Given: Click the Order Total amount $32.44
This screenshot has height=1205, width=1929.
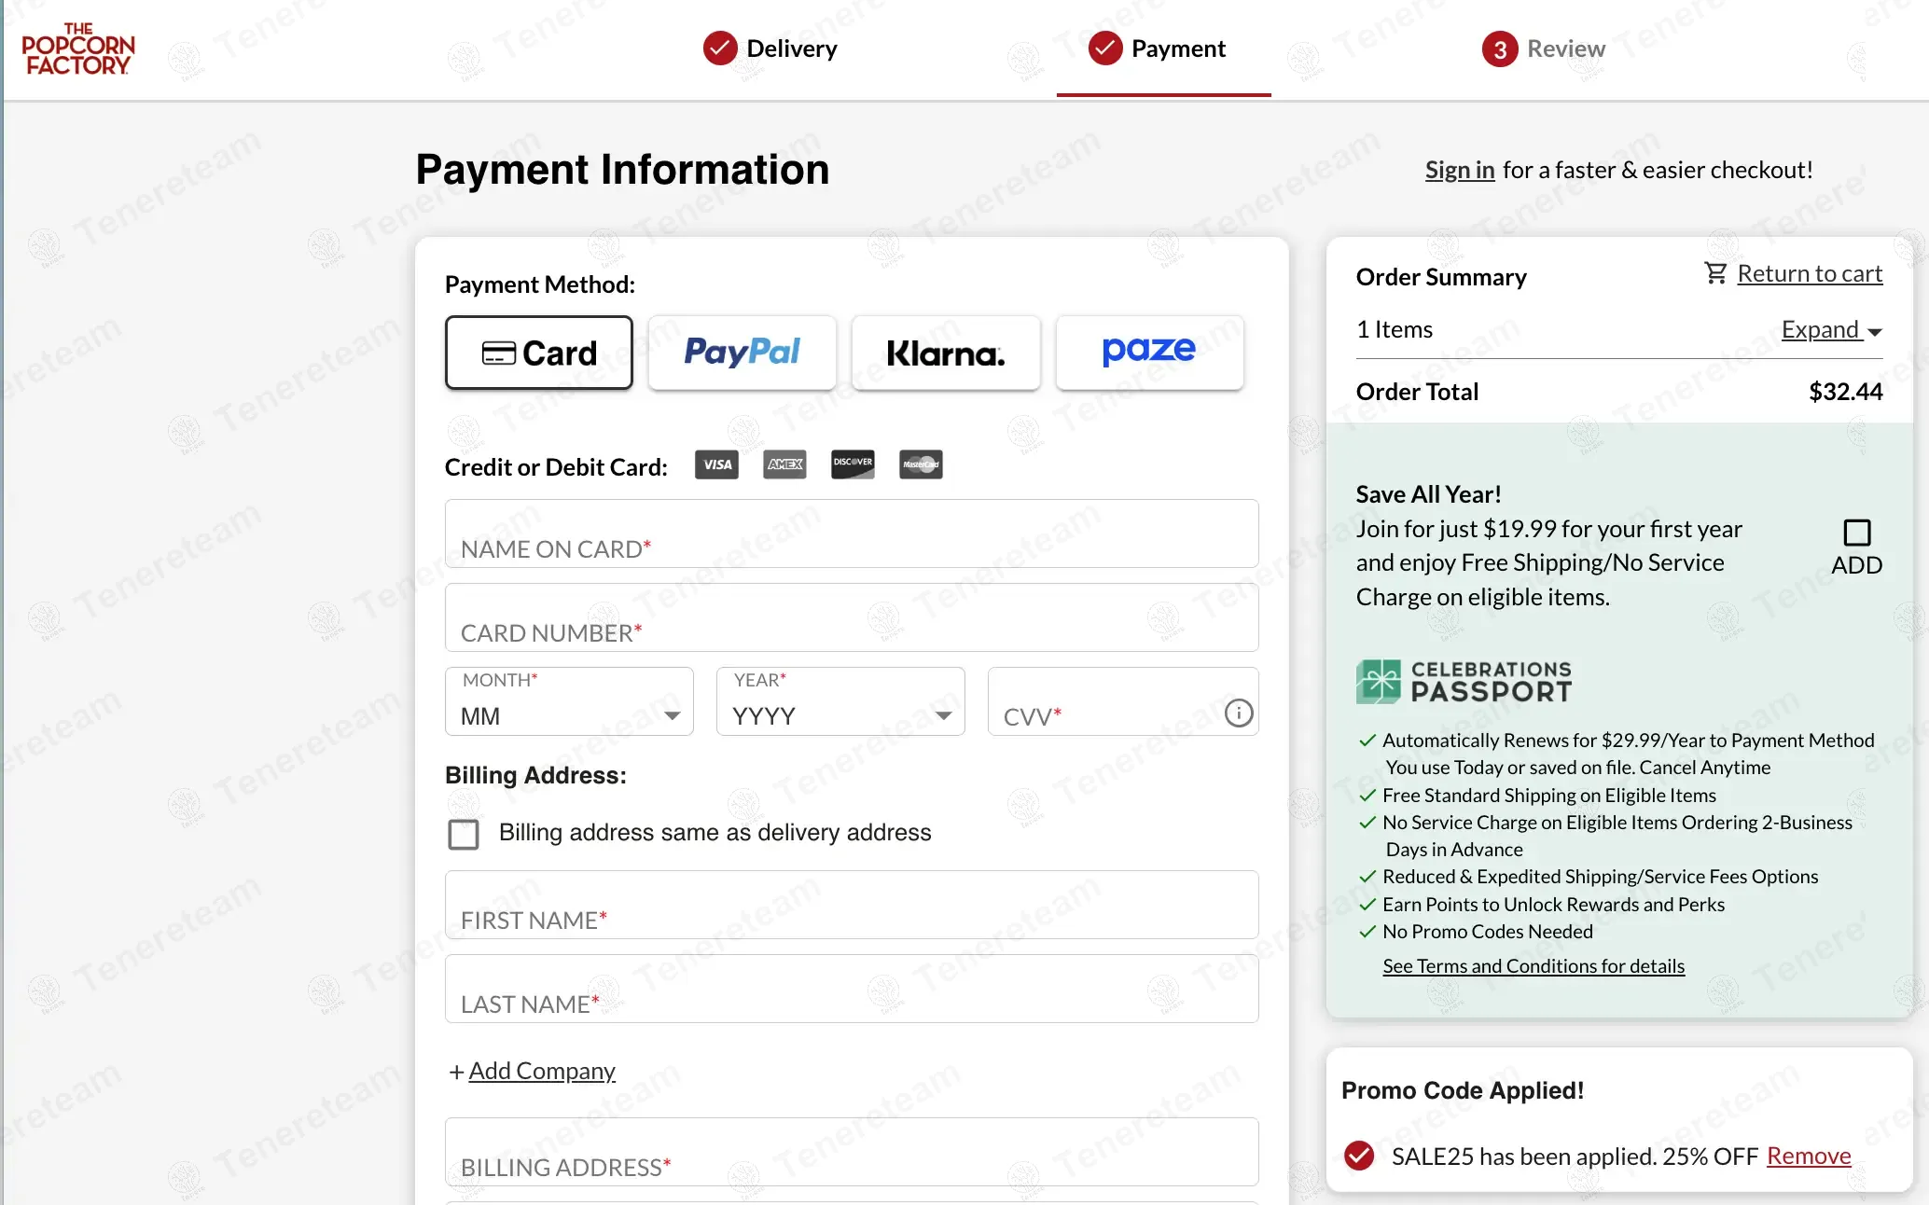Looking at the screenshot, I should [1845, 392].
